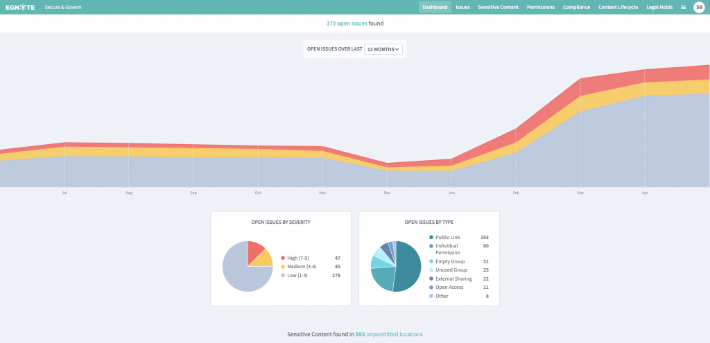Open the SB user avatar menu

click(698, 7)
